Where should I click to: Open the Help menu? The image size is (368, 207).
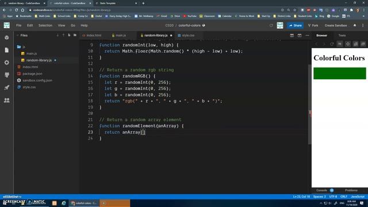tap(84, 25)
